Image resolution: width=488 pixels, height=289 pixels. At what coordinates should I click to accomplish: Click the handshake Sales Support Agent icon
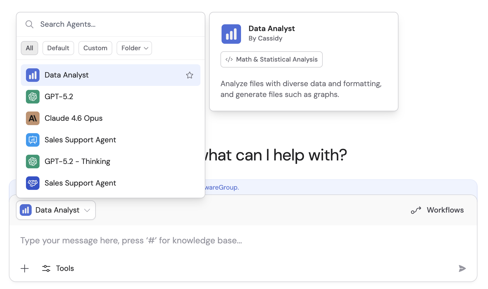32,183
